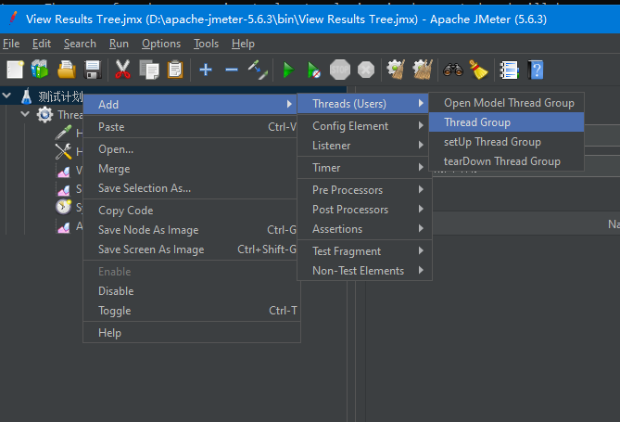The image size is (620, 422).
Task: Open the Search menu
Action: coord(80,44)
